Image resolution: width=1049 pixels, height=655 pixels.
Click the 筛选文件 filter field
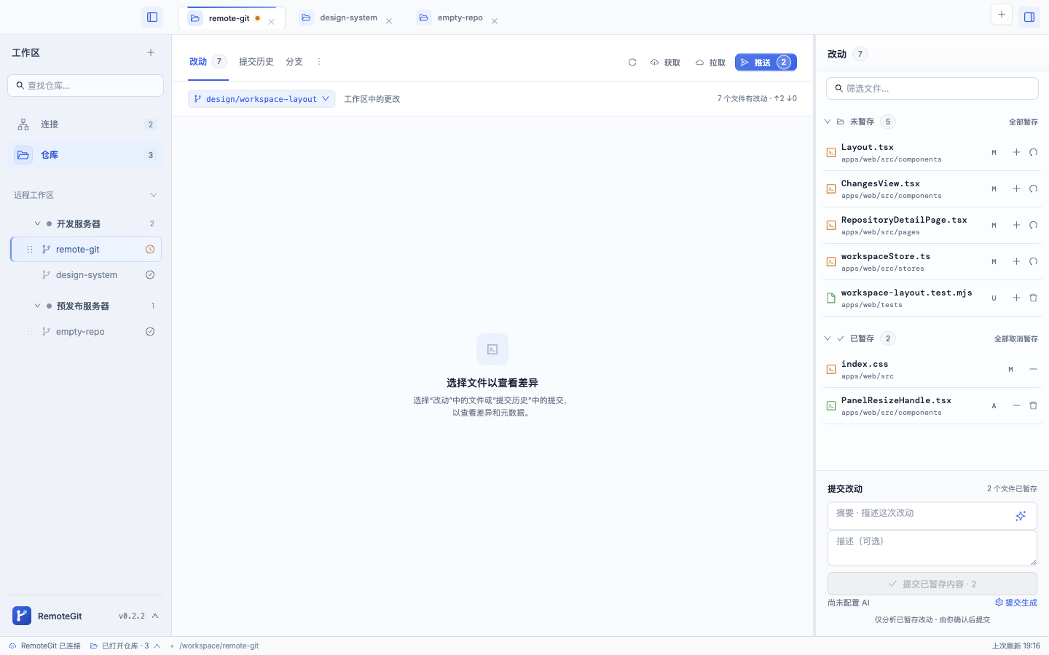(x=932, y=88)
